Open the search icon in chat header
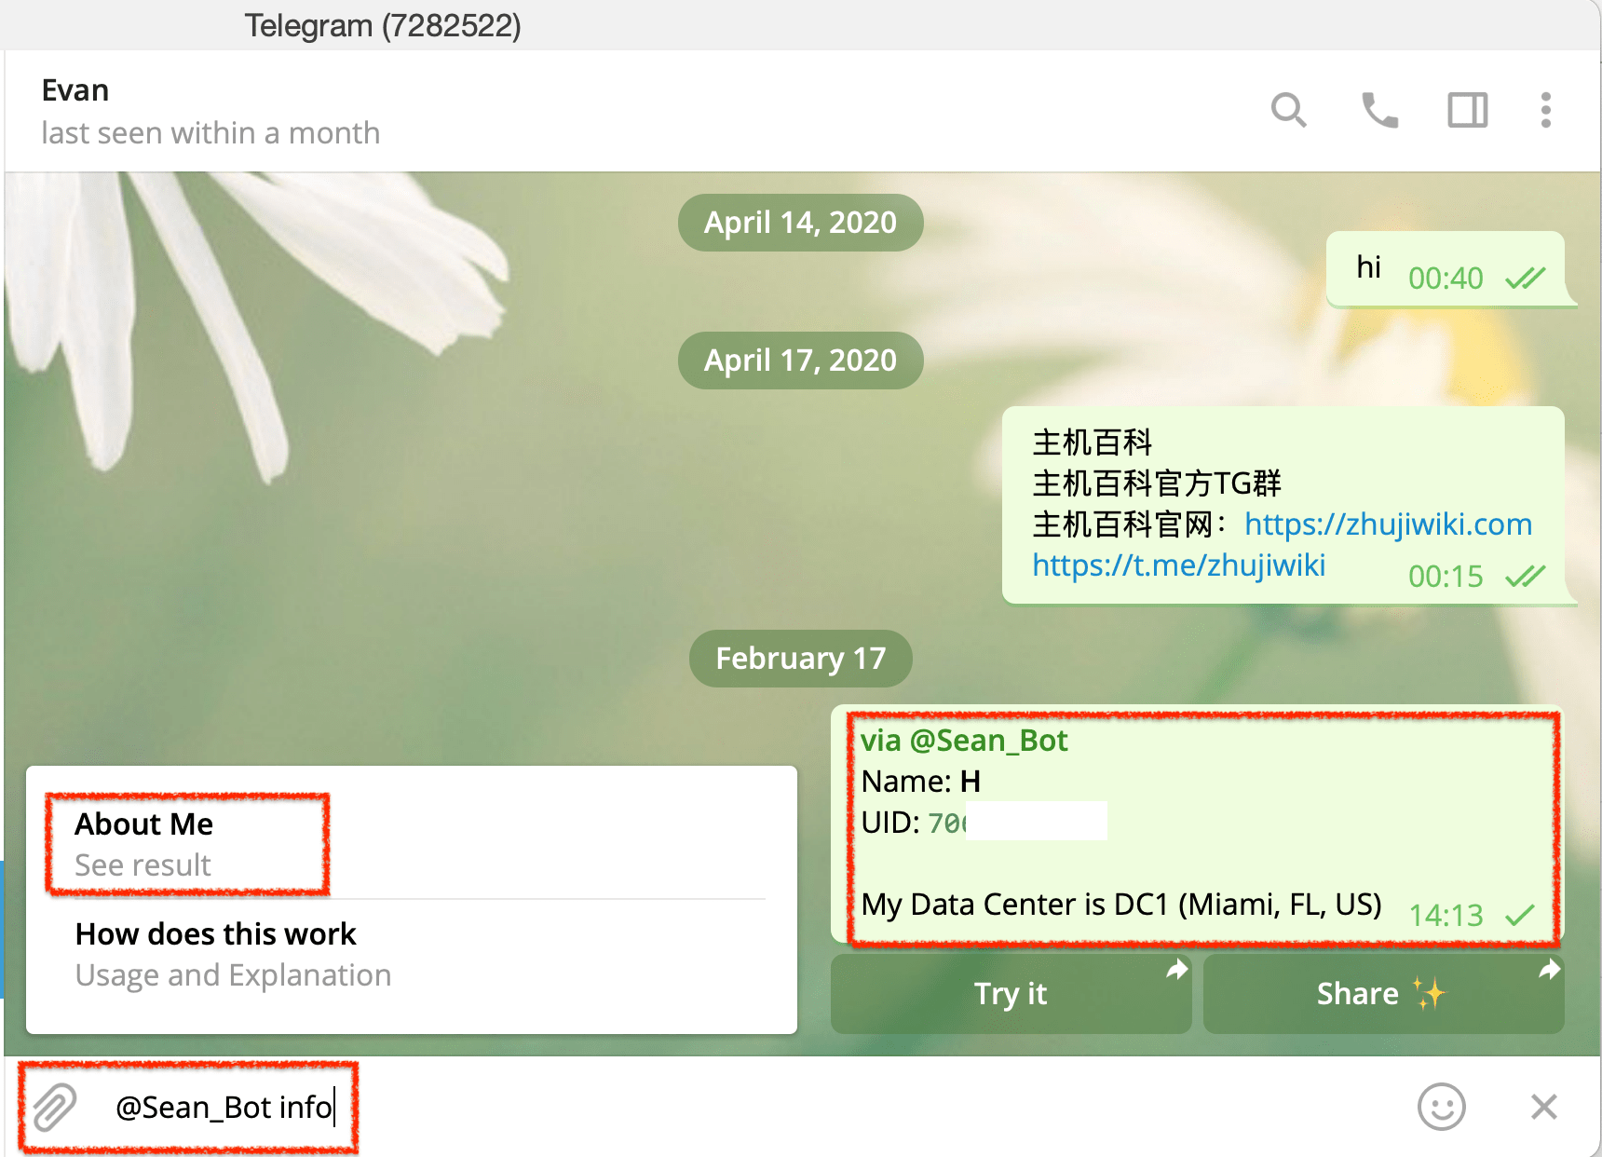 (1290, 110)
